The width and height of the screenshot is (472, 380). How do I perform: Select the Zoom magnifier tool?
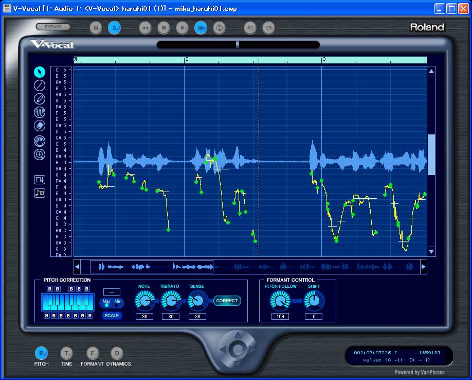[40, 154]
